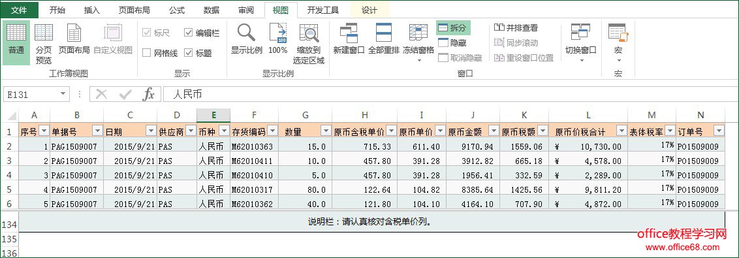Uncheck the 标题 headings checkbox
Viewport: 739px width, 258px height.
[189, 54]
